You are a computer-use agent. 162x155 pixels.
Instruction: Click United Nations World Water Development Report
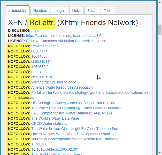tap(71, 134)
